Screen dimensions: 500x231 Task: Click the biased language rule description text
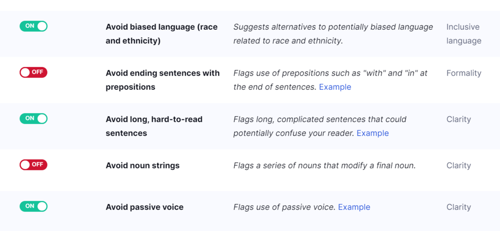(333, 34)
